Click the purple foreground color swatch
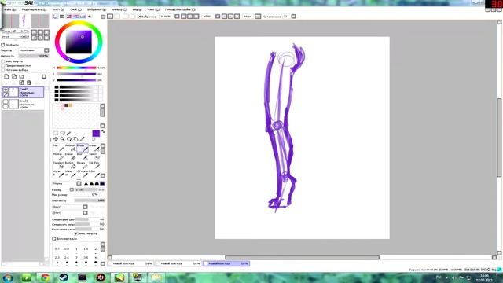 [96, 134]
